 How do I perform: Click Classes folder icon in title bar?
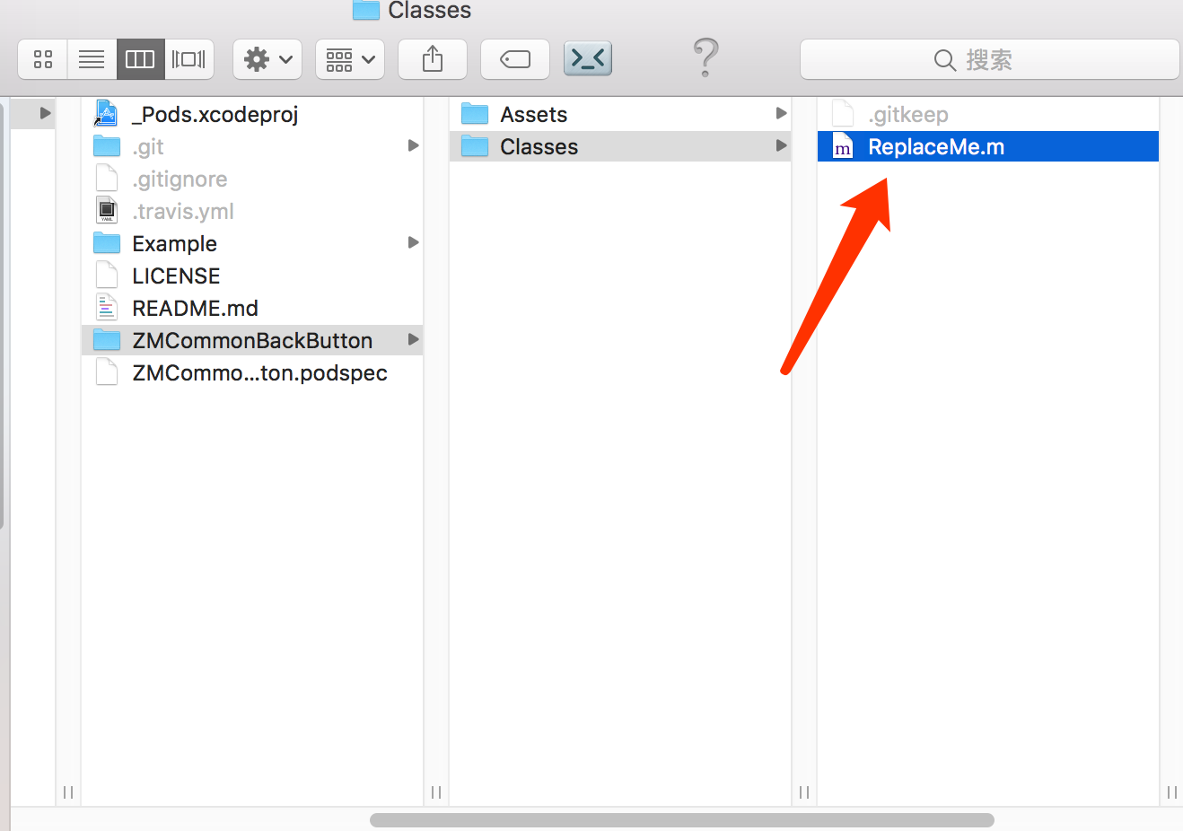[x=365, y=9]
